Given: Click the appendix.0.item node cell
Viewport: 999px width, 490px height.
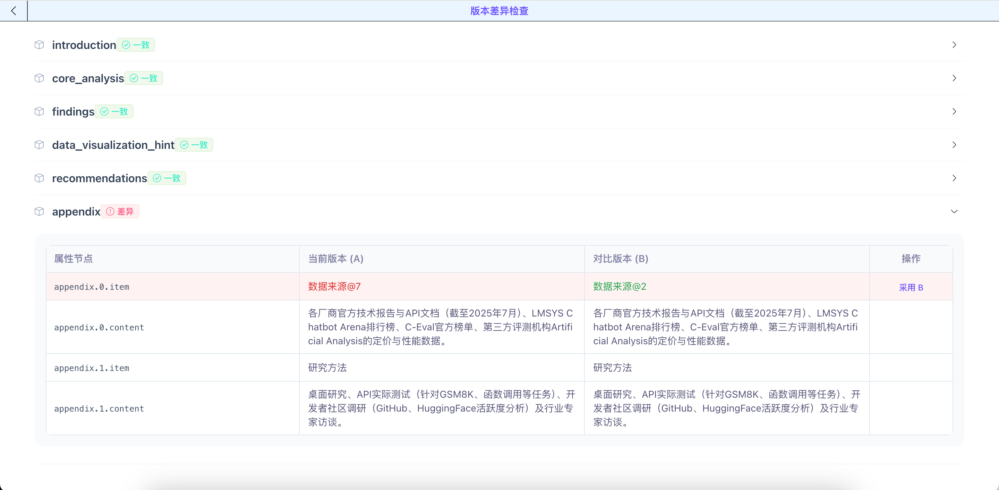Looking at the screenshot, I should tap(173, 287).
